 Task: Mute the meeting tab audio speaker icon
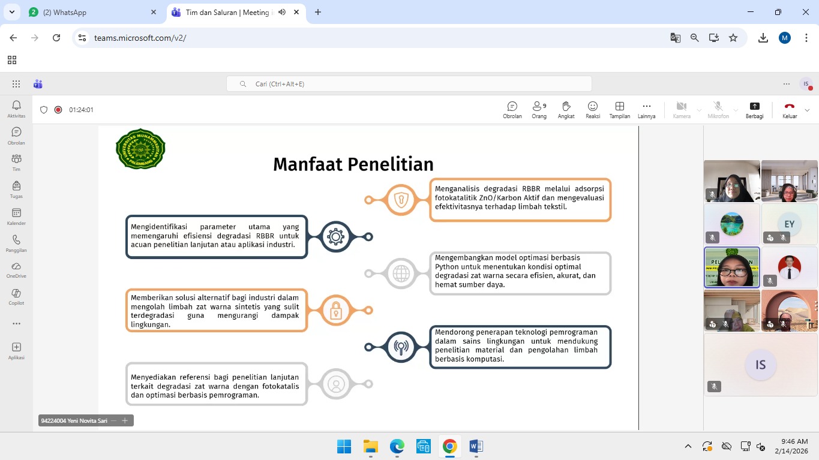[x=282, y=12]
